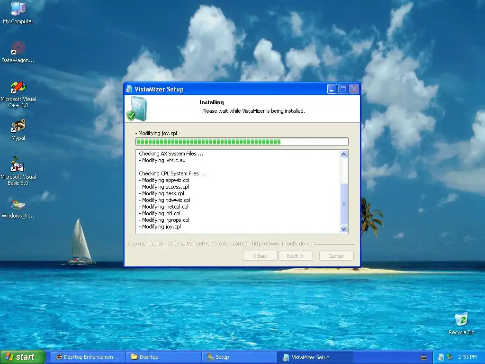Cancel the VistaMizer installation
This screenshot has width=485, height=364.
(336, 256)
